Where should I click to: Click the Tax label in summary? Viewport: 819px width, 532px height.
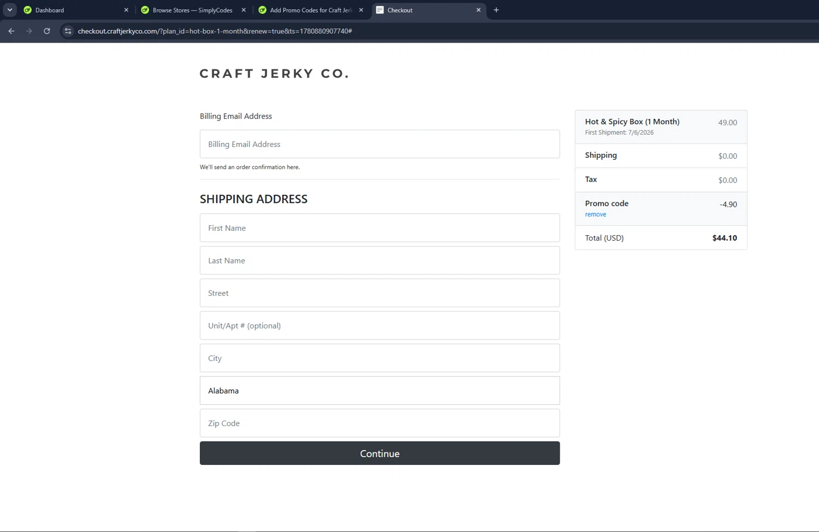[591, 180]
